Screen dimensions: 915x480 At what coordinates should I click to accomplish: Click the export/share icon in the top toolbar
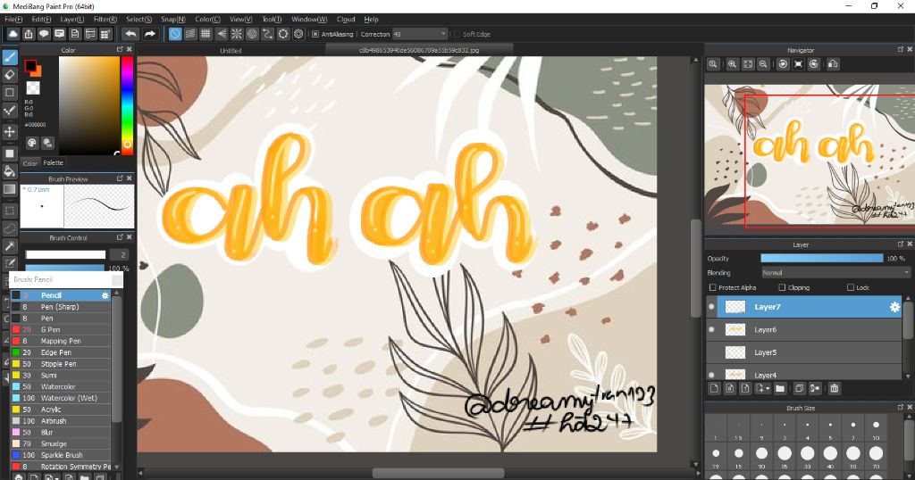click(x=29, y=35)
